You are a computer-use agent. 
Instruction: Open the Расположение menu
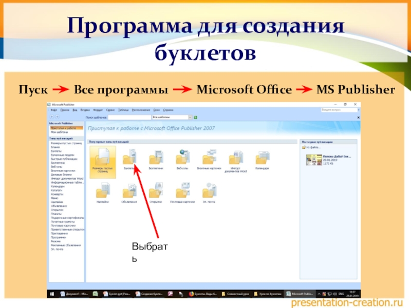[x=141, y=110]
